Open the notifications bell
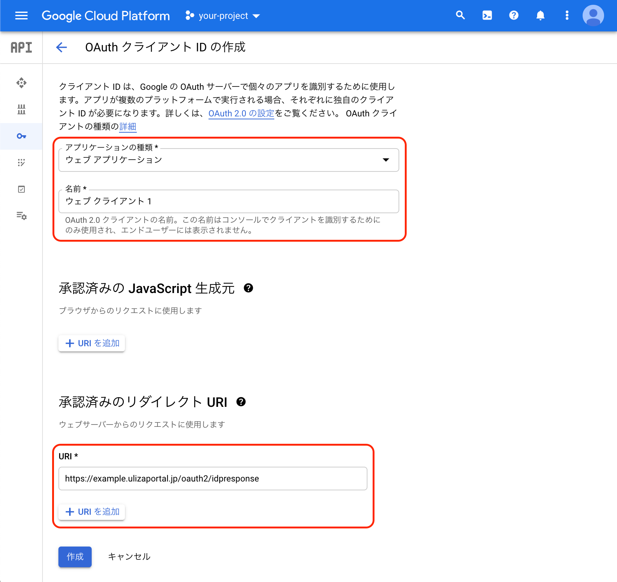The width and height of the screenshot is (617, 582). coord(540,15)
